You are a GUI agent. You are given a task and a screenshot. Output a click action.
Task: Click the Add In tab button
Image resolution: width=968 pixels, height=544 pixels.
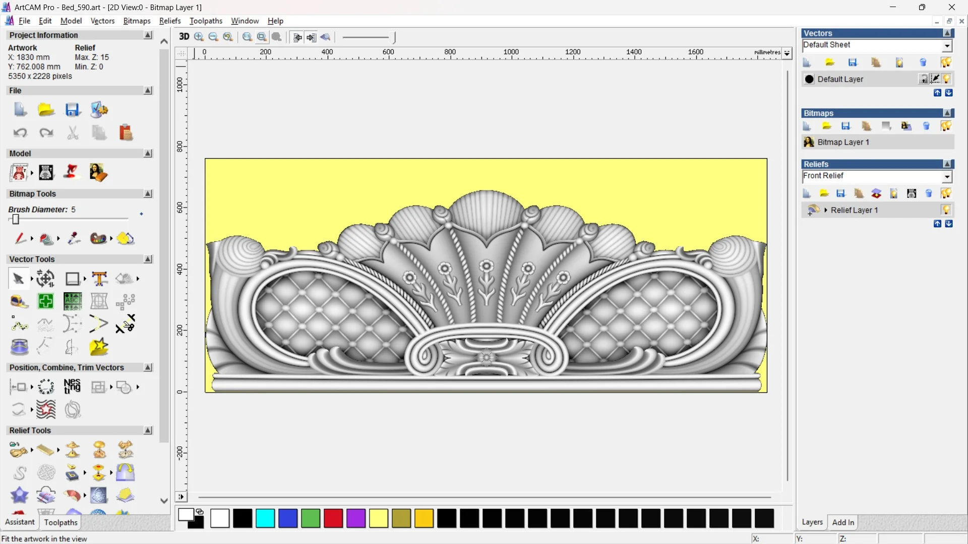pyautogui.click(x=843, y=522)
